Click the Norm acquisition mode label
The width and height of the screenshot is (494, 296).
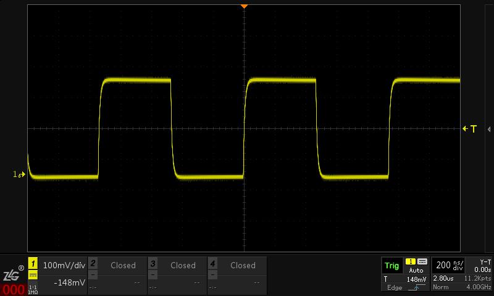(x=441, y=287)
